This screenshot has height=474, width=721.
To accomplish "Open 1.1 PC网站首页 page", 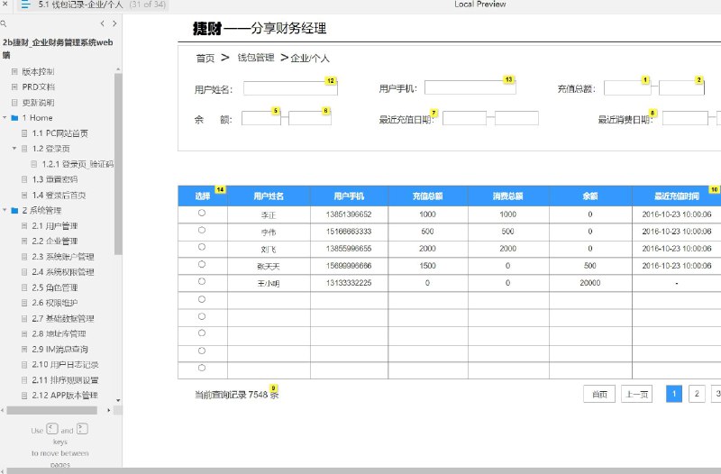I will coord(59,133).
